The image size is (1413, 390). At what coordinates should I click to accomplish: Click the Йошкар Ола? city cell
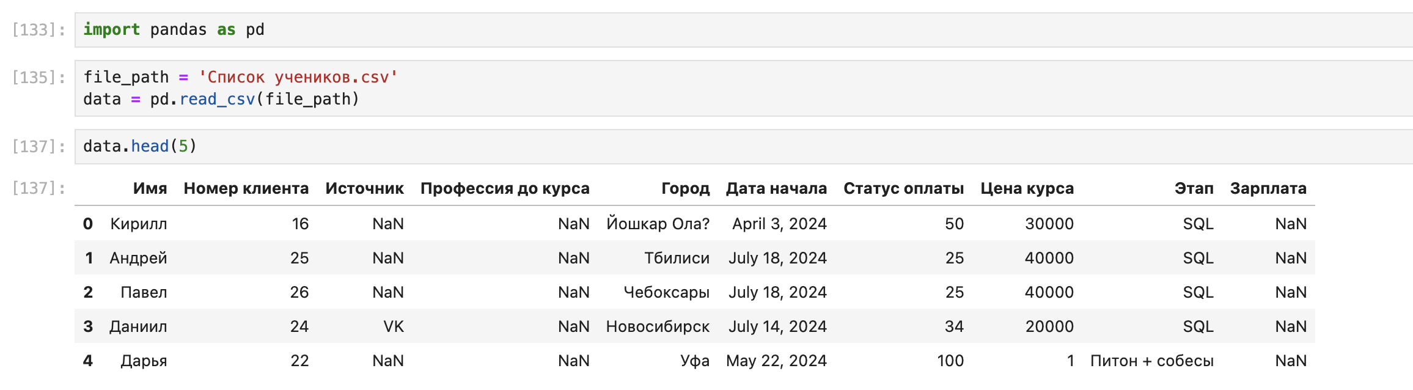pos(658,224)
